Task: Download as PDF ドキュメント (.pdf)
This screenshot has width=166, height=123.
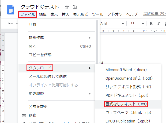Action: coord(128,96)
